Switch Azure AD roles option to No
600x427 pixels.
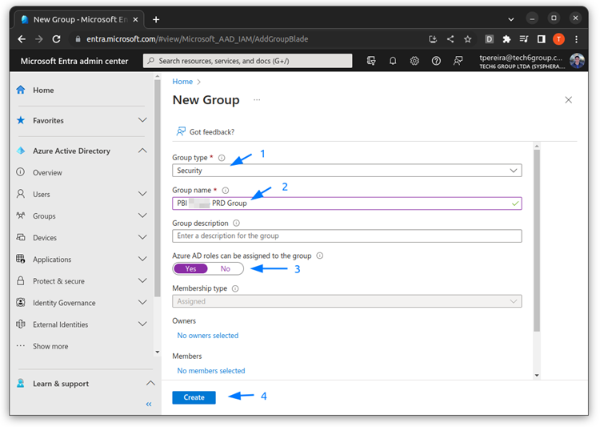(226, 269)
